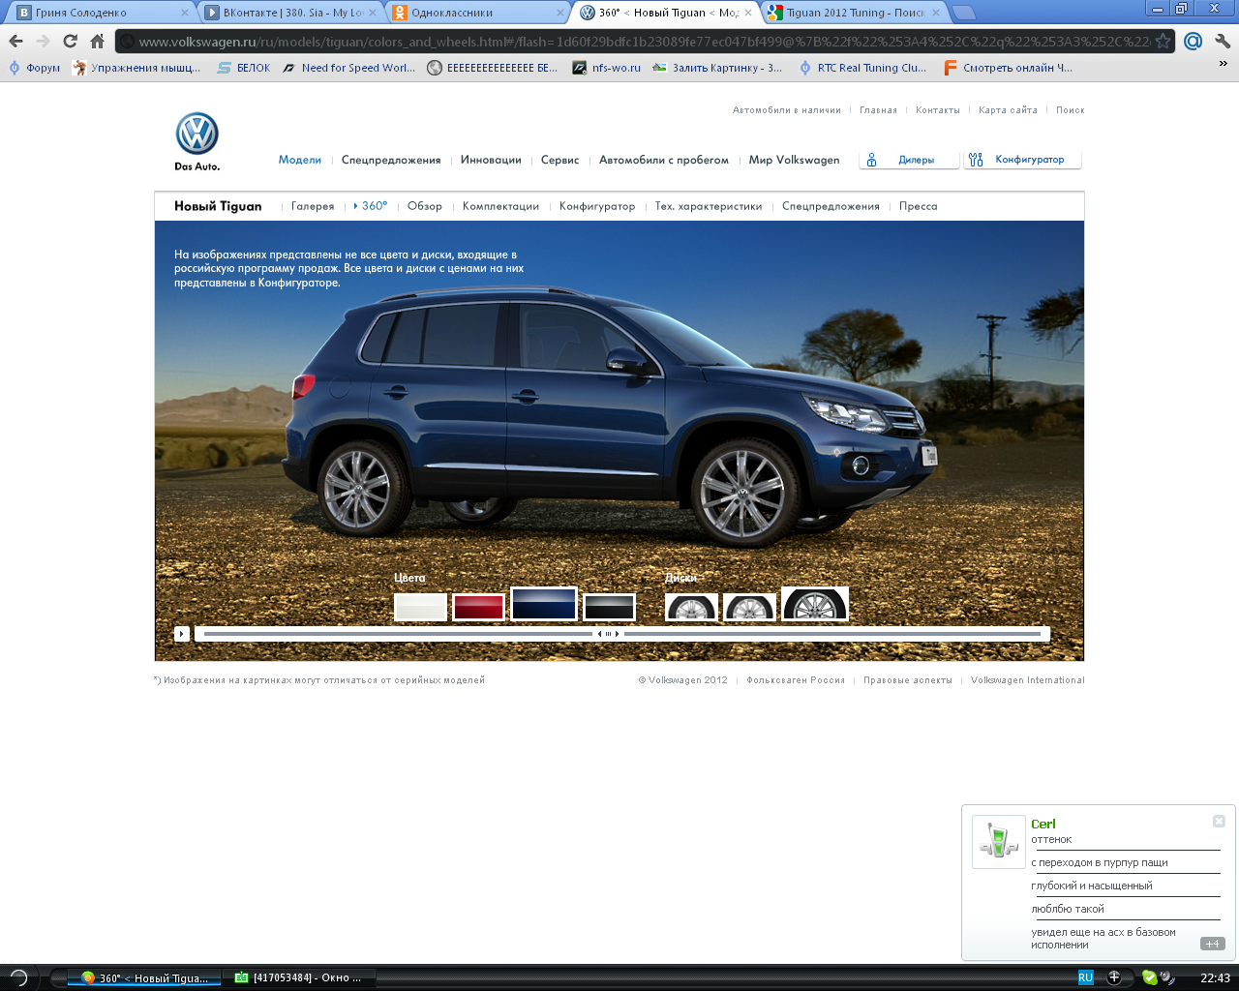Switch to the Одноклассники tab
Screen dimensions: 1239x991
(478, 13)
